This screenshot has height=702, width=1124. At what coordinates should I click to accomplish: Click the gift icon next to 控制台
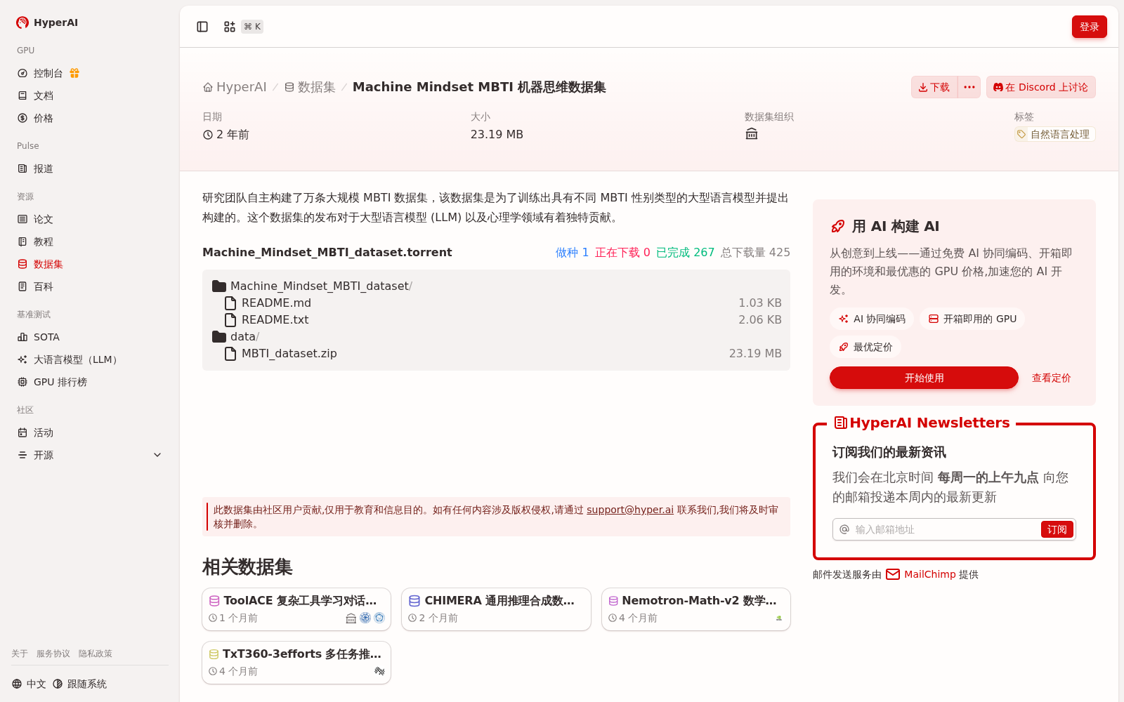coord(74,73)
